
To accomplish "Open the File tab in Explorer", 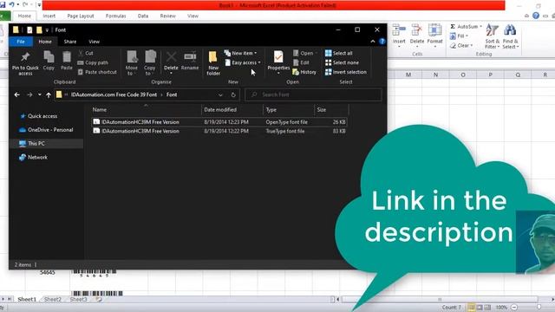I will coord(21,42).
